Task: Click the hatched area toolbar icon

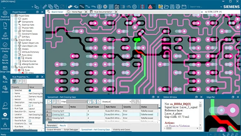Action: (x=111, y=7)
